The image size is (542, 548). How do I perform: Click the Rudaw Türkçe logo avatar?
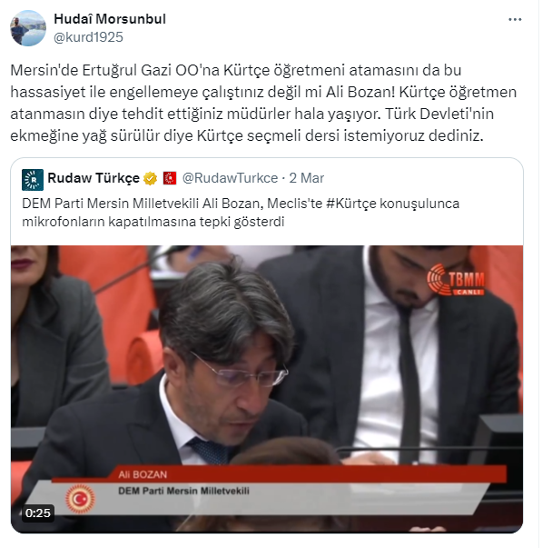(33, 180)
